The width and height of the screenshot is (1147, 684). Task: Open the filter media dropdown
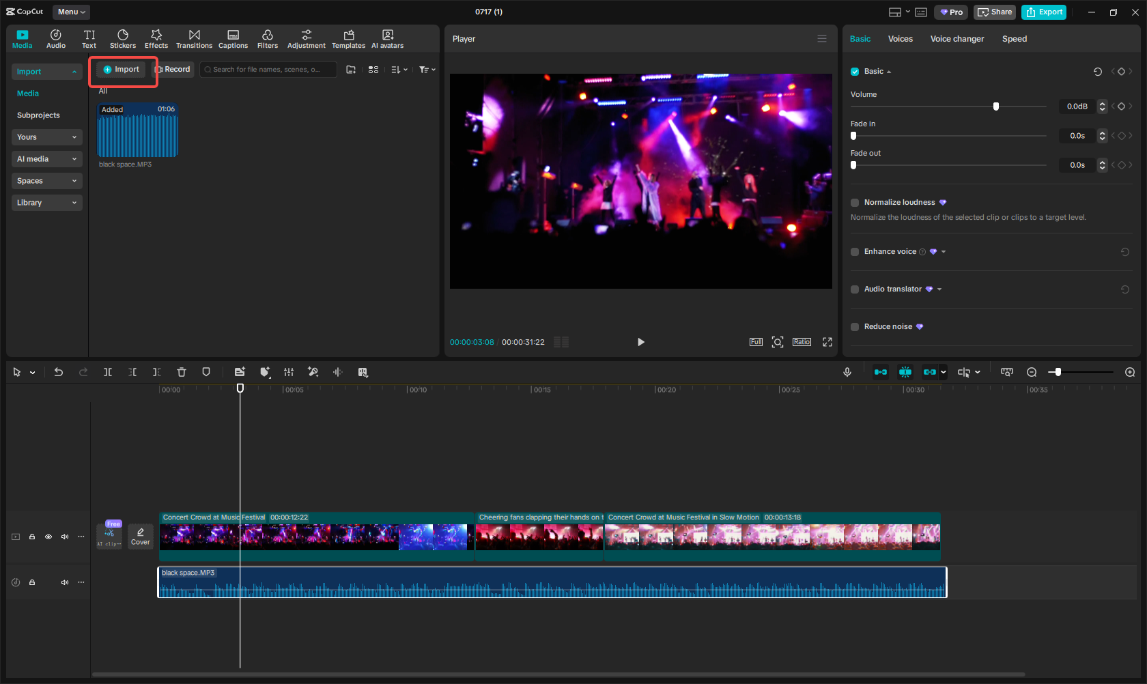tap(427, 70)
